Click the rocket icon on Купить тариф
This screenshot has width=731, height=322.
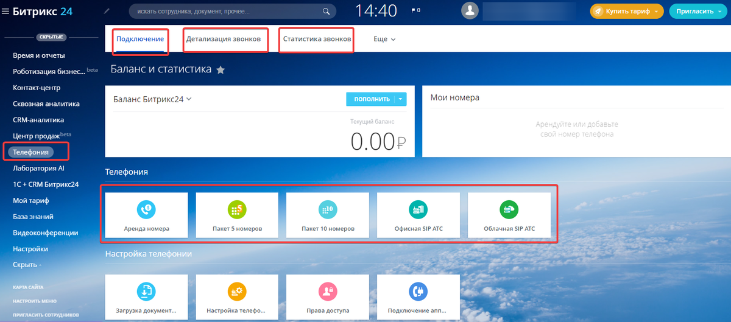click(598, 11)
